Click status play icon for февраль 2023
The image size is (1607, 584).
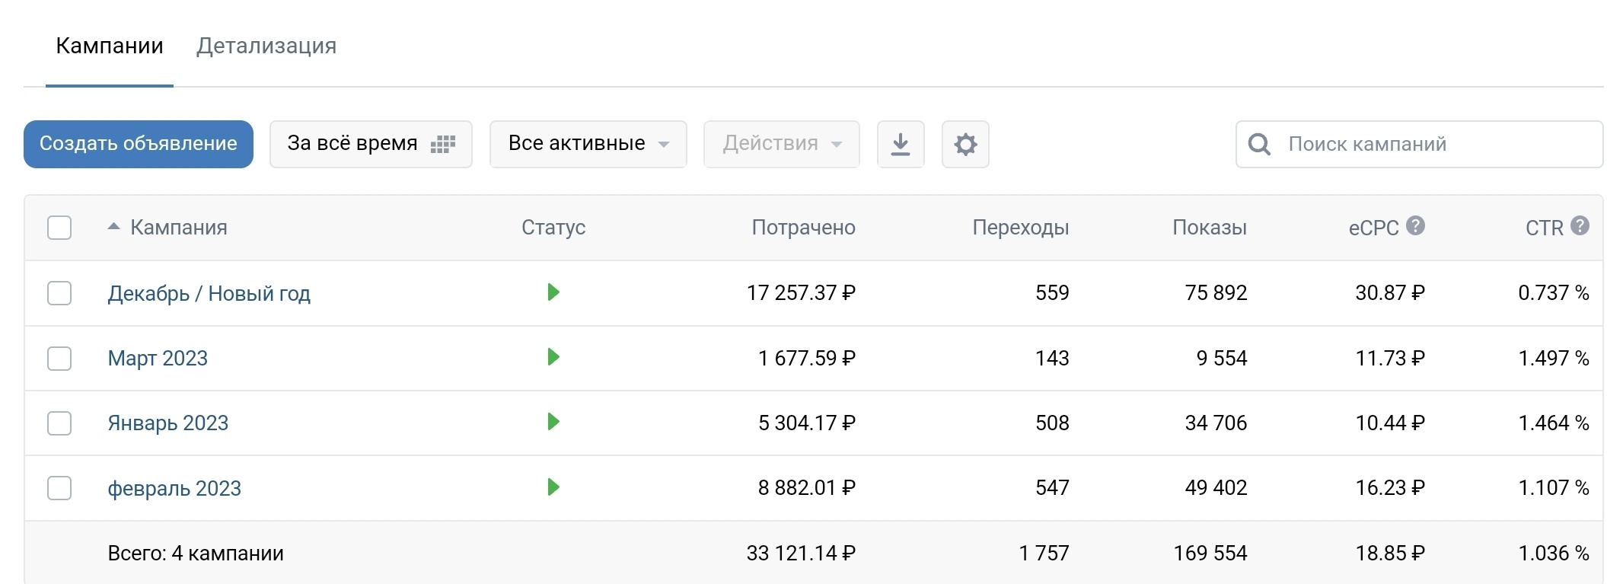pos(553,487)
